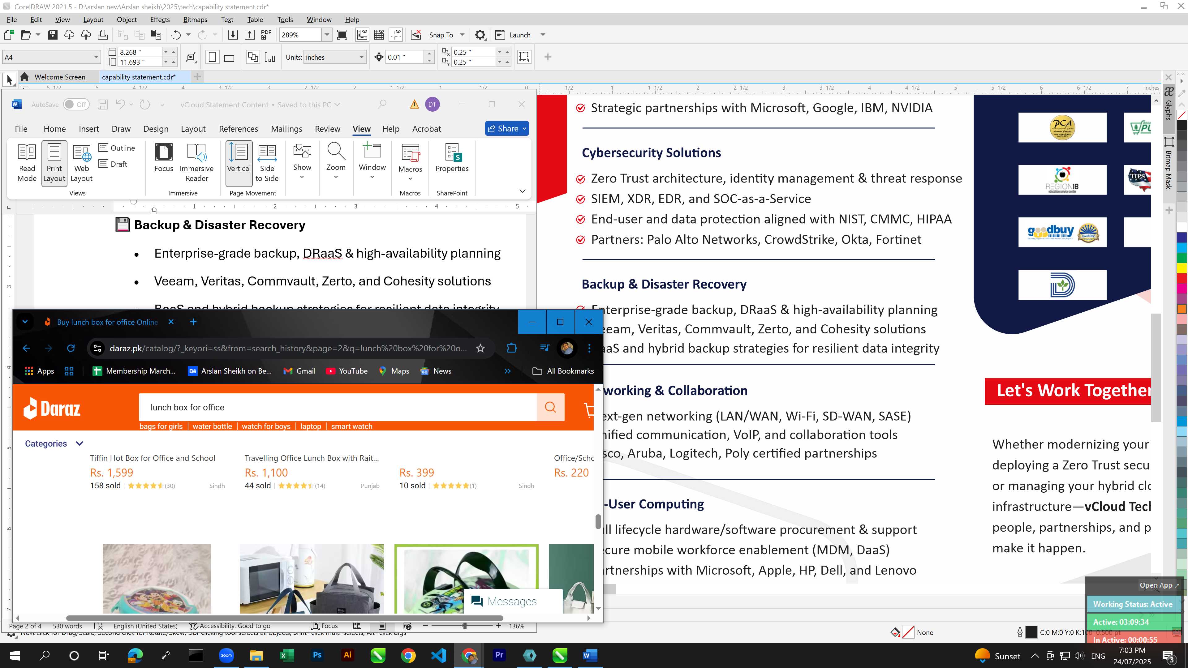This screenshot has width=1188, height=668.
Task: Collapse the Word ribbon chevron
Action: click(x=523, y=191)
